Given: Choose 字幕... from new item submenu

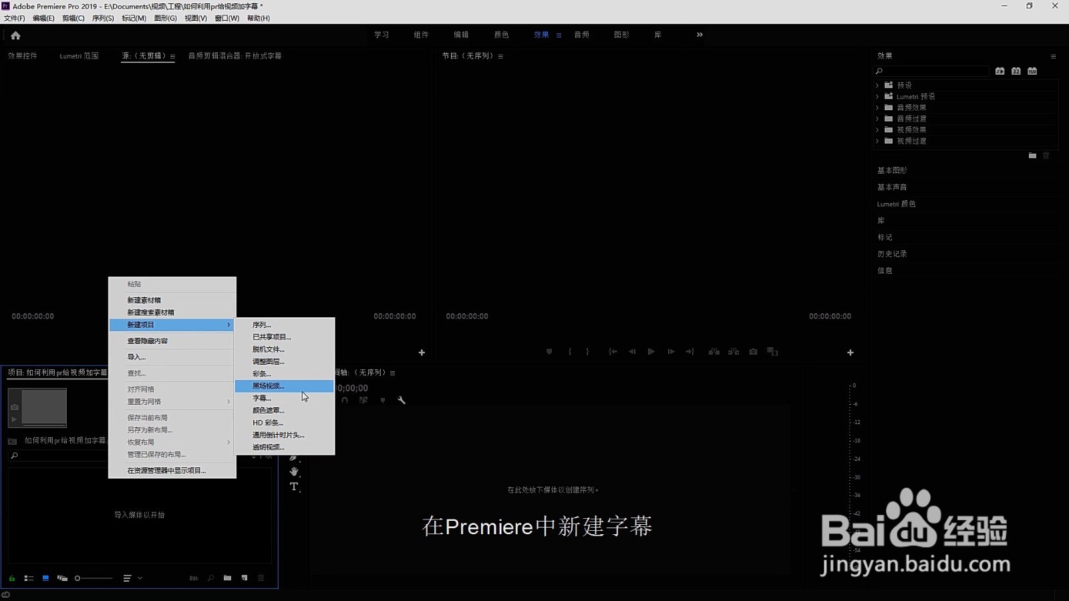Looking at the screenshot, I should pyautogui.click(x=285, y=398).
